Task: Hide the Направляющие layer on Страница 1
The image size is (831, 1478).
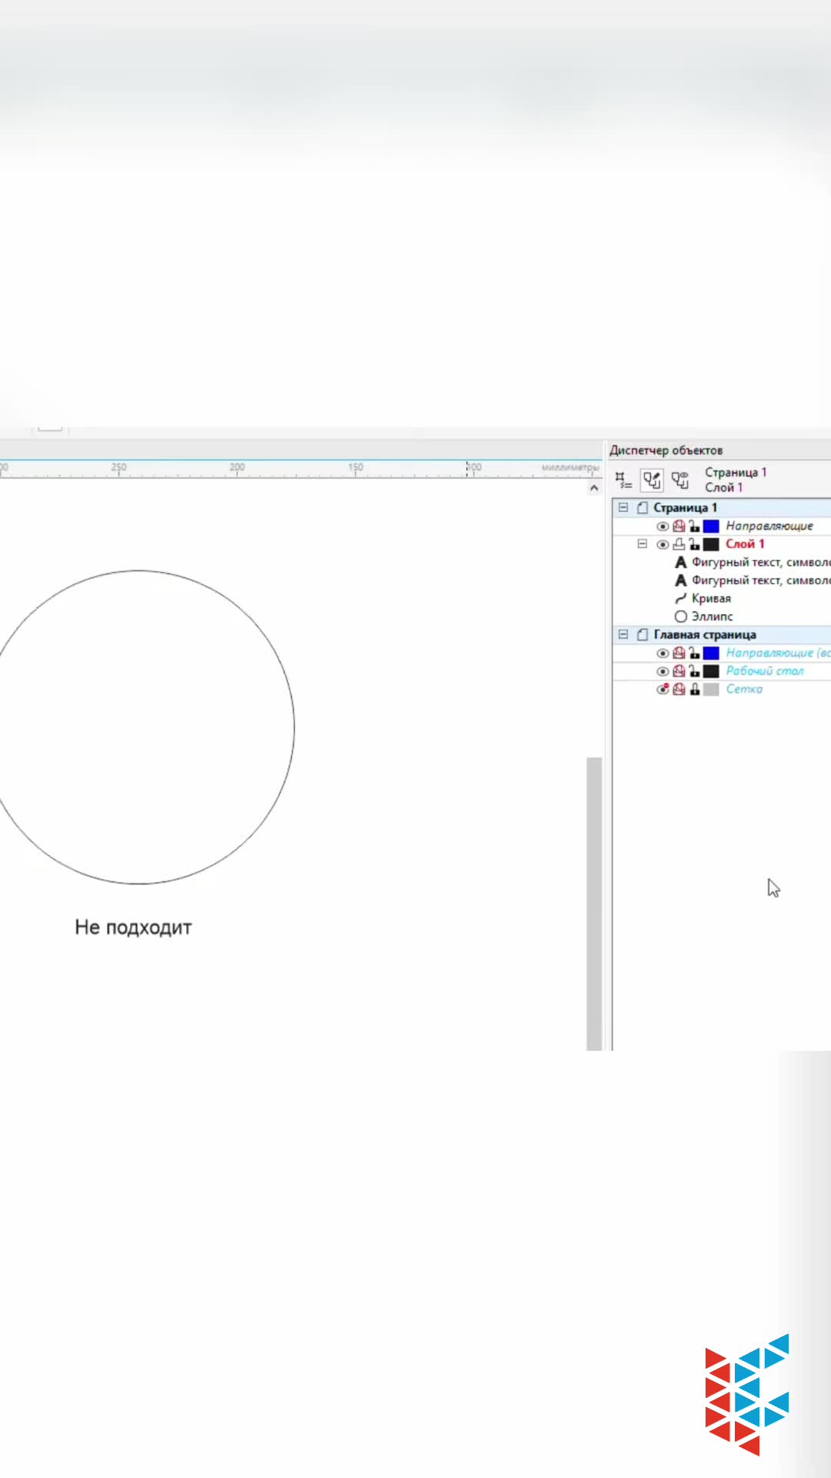Action: tap(662, 527)
